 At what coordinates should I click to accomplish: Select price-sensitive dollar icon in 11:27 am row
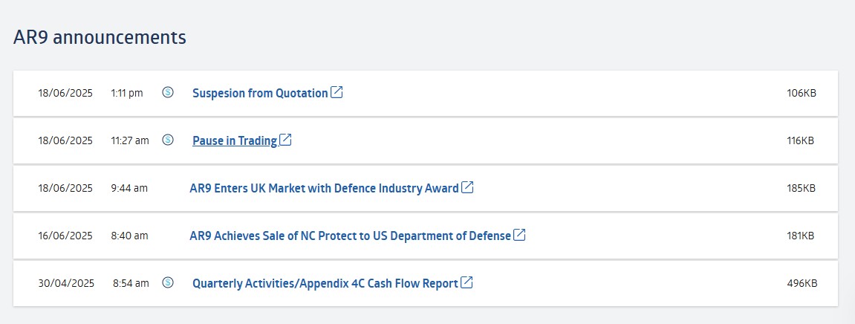[168, 140]
